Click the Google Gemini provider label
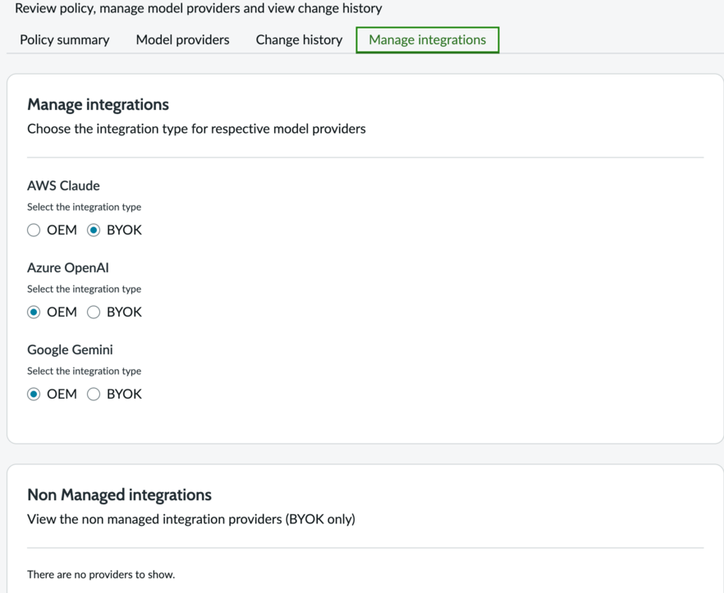 click(70, 349)
